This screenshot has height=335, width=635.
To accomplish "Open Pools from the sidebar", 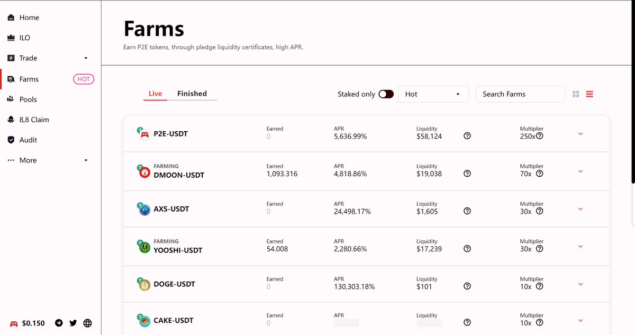I will (28, 99).
